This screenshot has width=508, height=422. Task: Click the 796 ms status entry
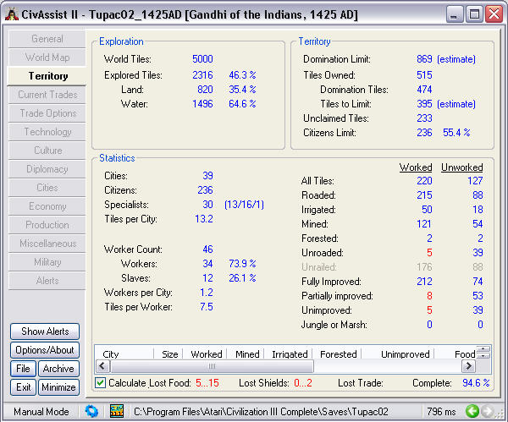point(441,412)
